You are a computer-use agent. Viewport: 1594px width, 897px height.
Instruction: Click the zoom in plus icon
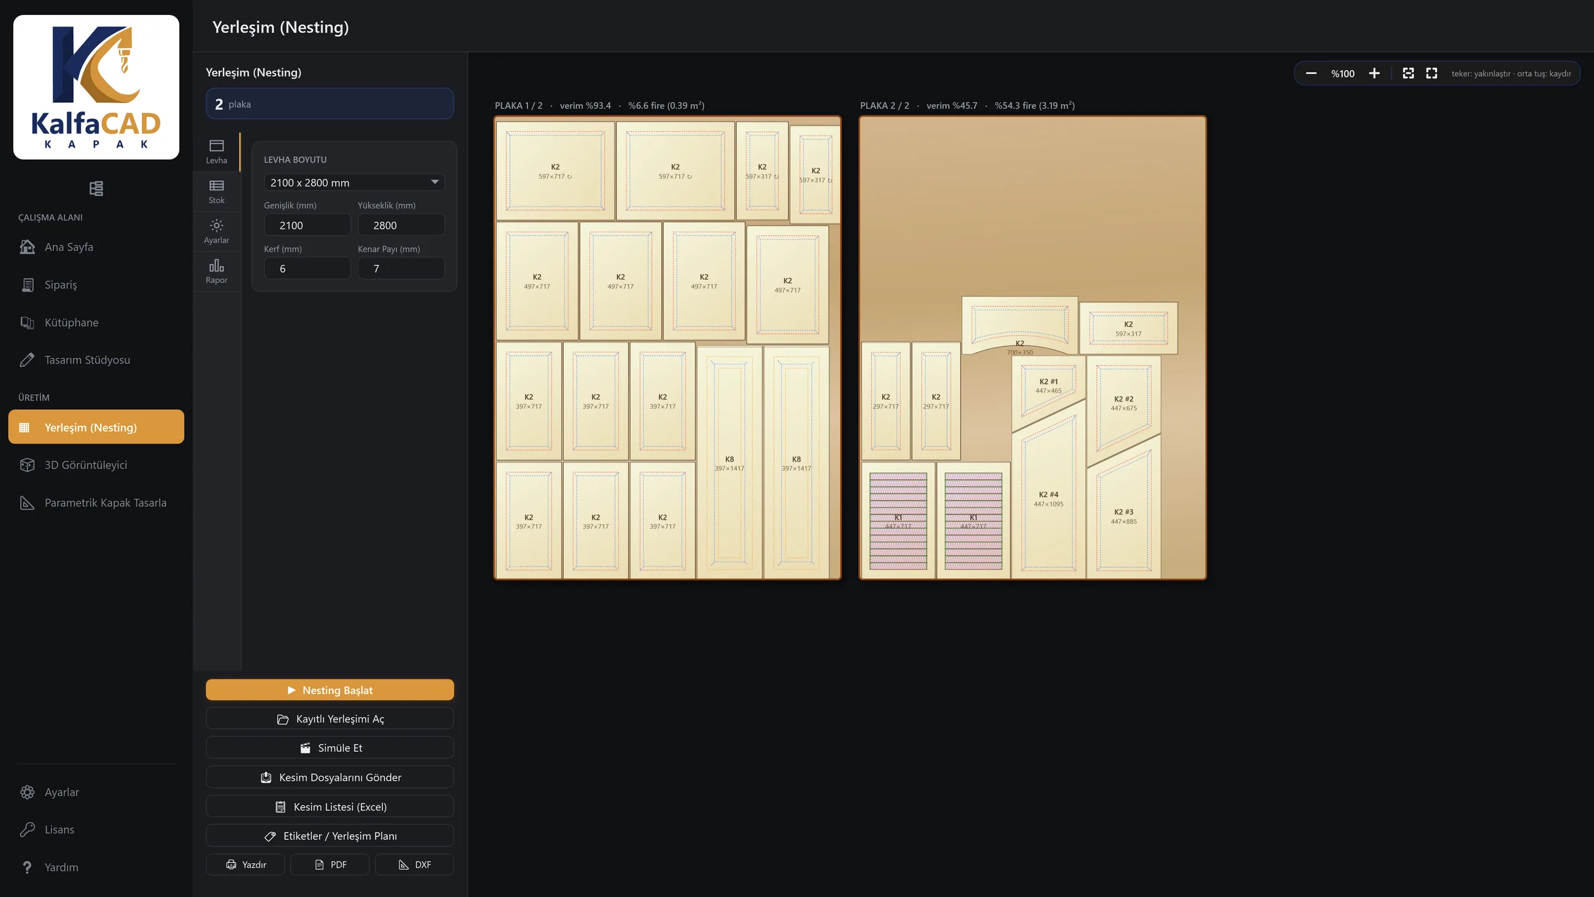point(1374,74)
